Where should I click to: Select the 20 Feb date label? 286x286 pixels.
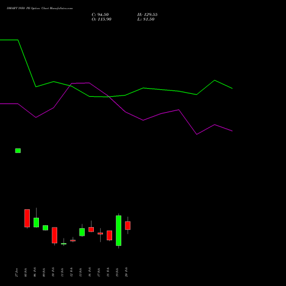pos(126,272)
